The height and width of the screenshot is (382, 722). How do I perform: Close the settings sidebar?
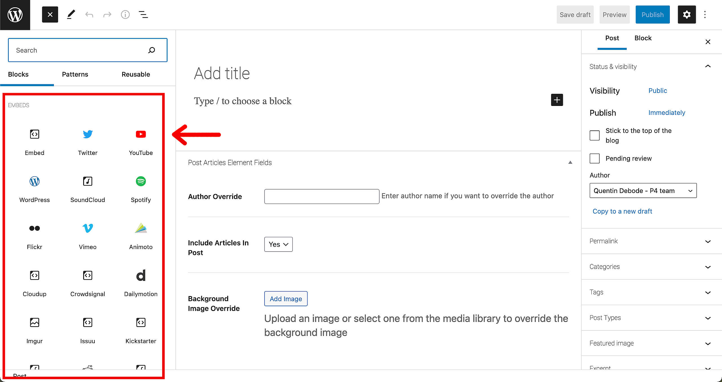click(708, 42)
